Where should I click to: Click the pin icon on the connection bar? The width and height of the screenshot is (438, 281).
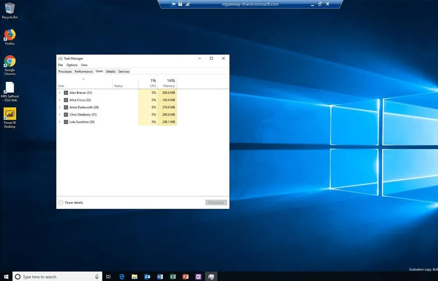(173, 4)
